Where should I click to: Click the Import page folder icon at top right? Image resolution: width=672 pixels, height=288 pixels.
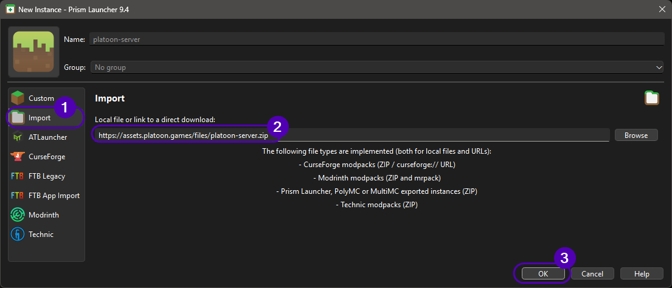[652, 98]
